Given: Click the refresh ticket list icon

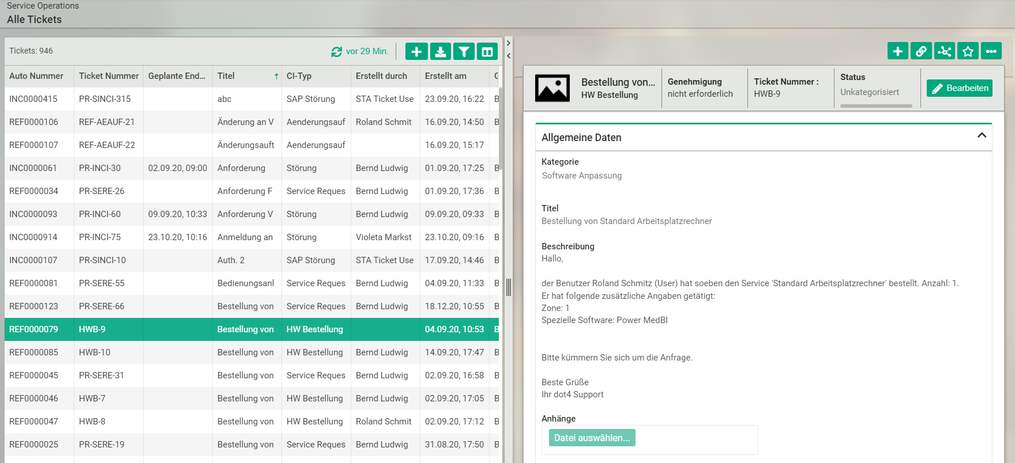Looking at the screenshot, I should click(337, 52).
